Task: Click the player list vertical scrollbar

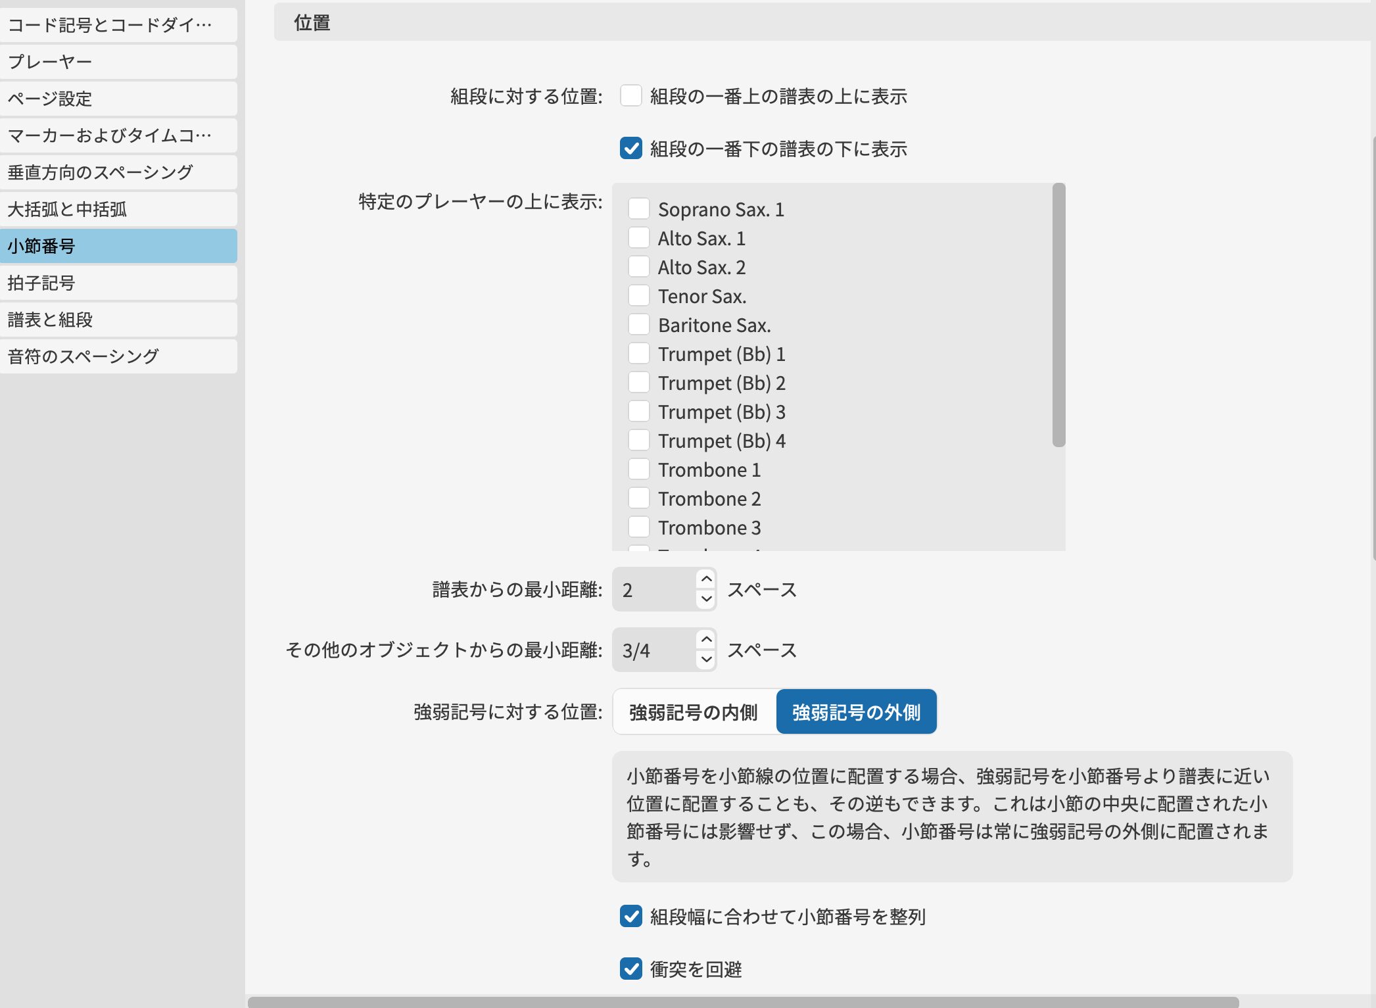Action: pos(1058,316)
